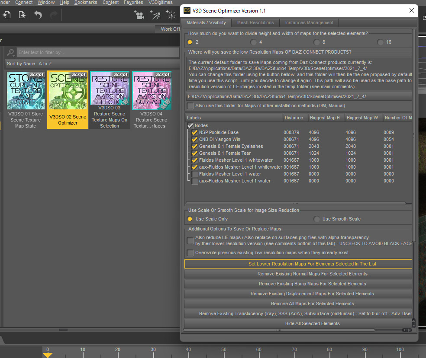Enable overwrite previous low resolution maps checkbox

pos(190,253)
